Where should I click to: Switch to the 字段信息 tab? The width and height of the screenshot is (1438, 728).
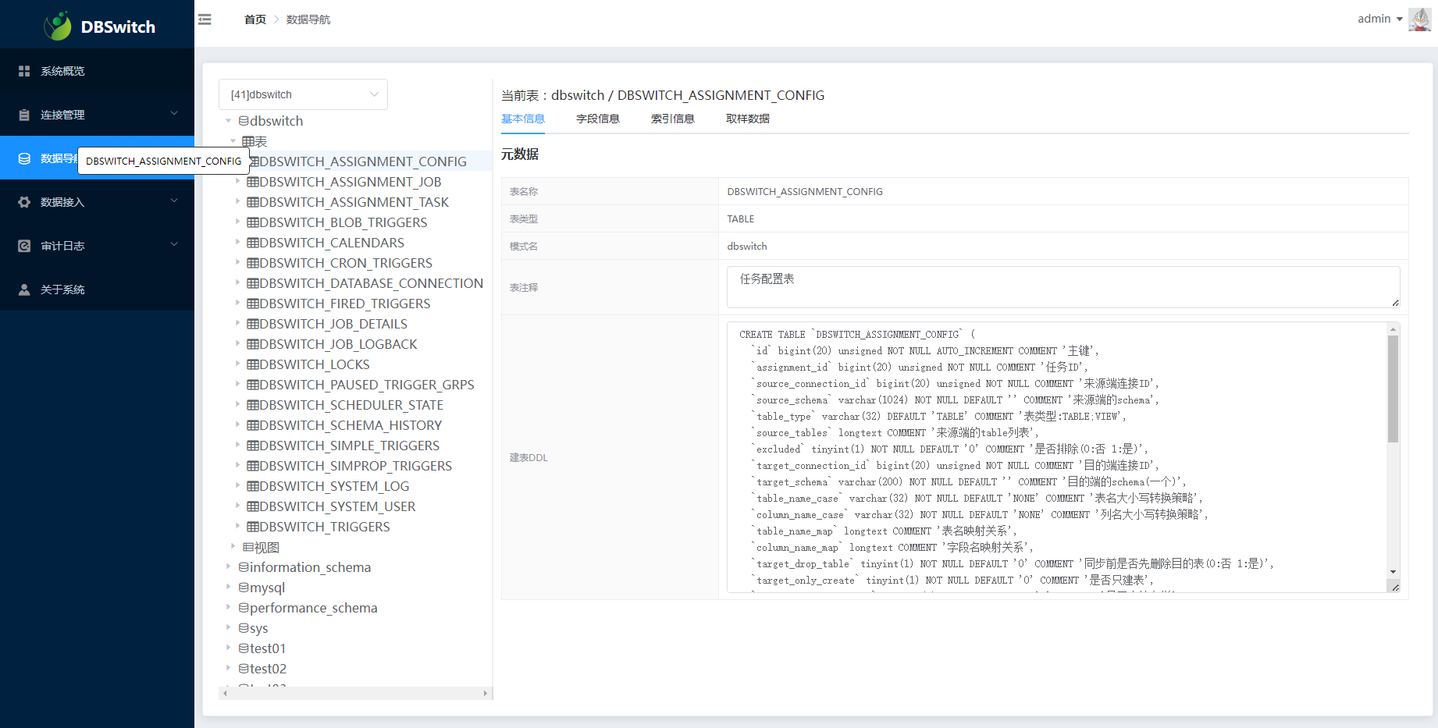coord(597,119)
